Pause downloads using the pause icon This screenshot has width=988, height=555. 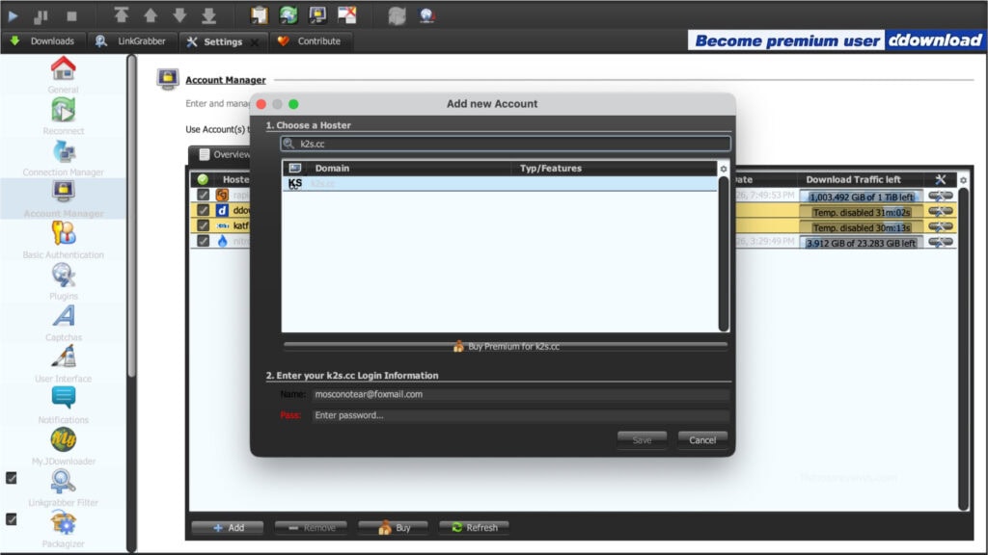41,15
